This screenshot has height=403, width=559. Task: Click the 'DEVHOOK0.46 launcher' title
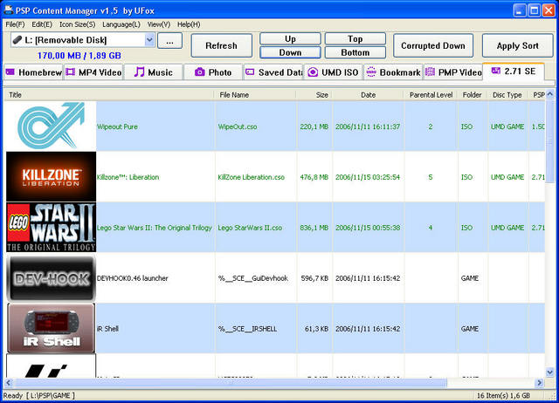(132, 278)
